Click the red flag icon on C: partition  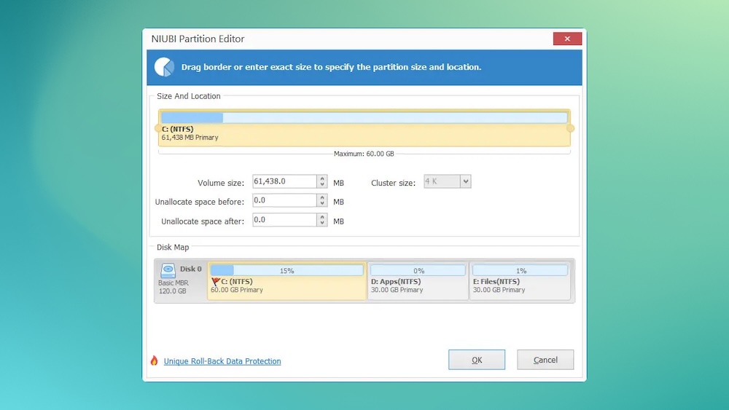[x=215, y=280]
